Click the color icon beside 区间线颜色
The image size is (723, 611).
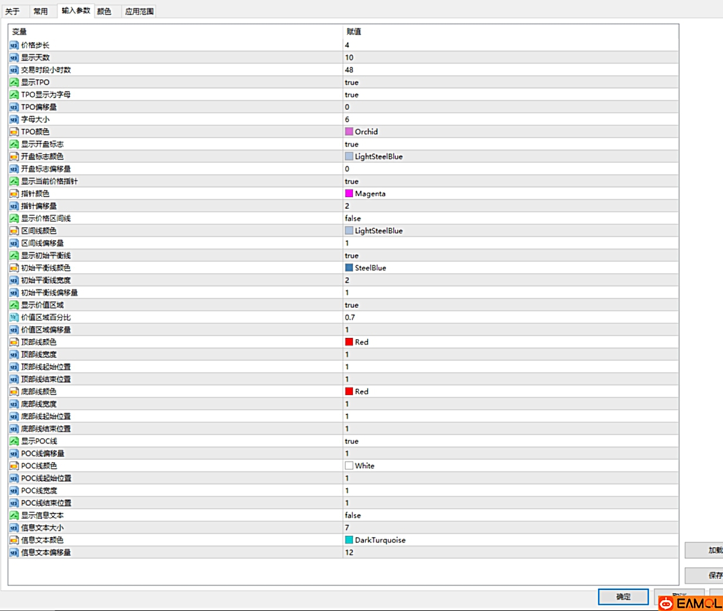coord(14,231)
